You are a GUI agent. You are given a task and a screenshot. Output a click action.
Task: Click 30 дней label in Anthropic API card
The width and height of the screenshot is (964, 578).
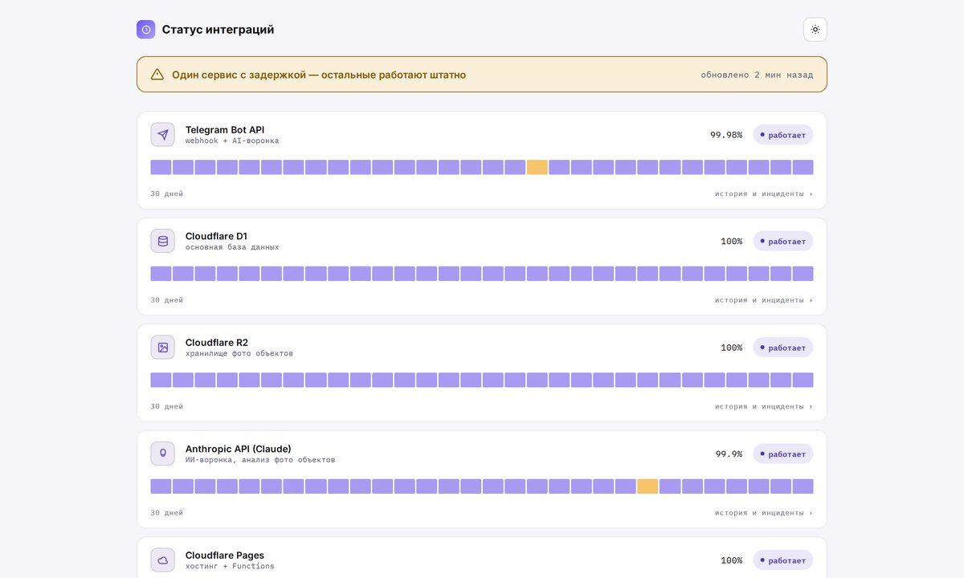click(166, 513)
